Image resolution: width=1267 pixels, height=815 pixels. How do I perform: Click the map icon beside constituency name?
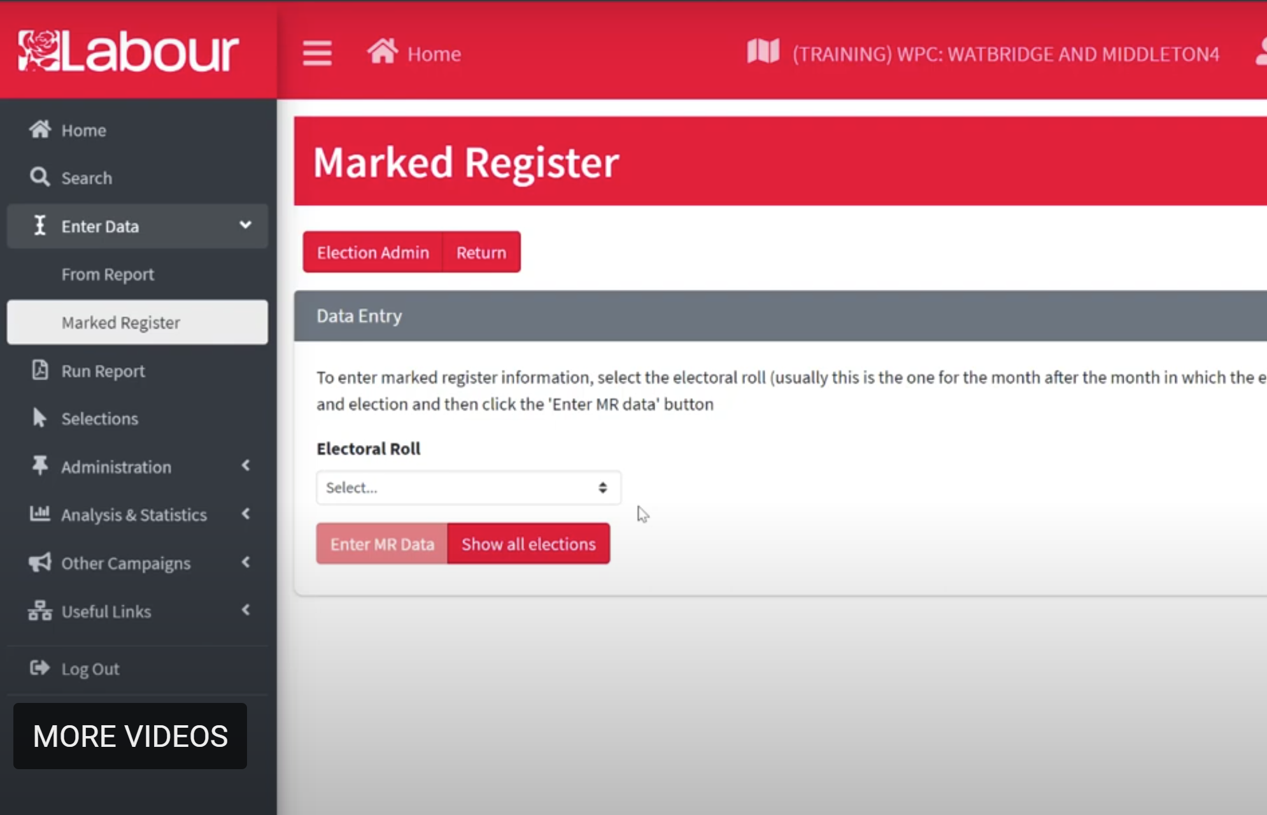click(763, 52)
